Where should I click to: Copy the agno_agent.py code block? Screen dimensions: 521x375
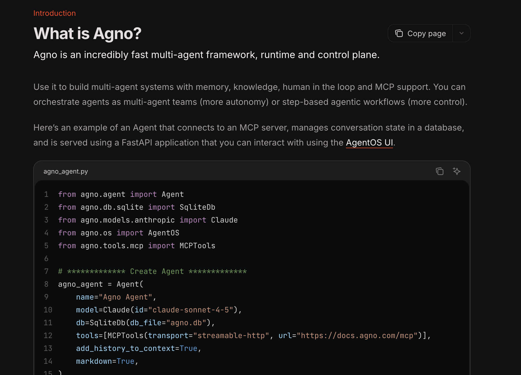[439, 171]
